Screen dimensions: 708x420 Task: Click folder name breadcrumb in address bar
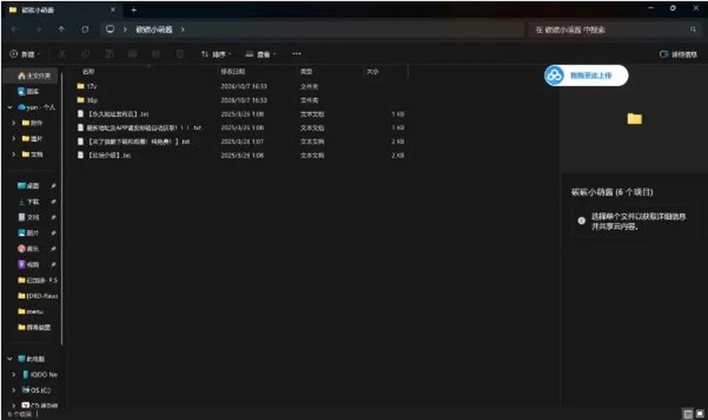154,30
